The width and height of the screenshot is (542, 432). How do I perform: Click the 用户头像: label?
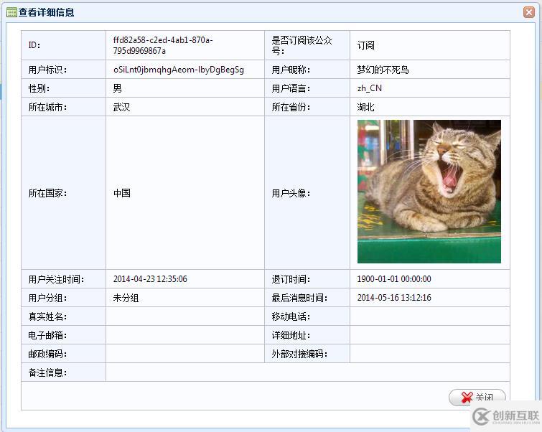pos(291,193)
